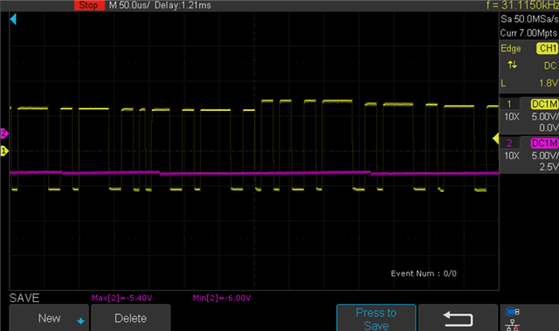This screenshot has height=331, width=559.
Task: Toggle channel 1 yellow DC1M indicator
Action: tap(544, 104)
